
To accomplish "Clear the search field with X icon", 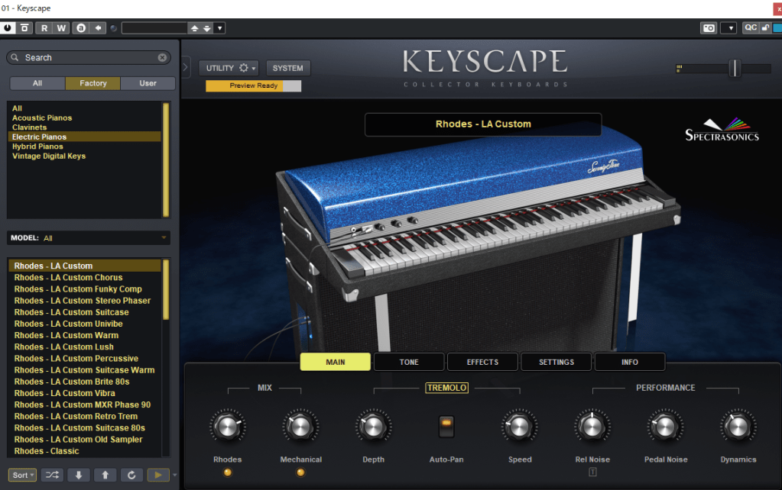I will click(162, 58).
